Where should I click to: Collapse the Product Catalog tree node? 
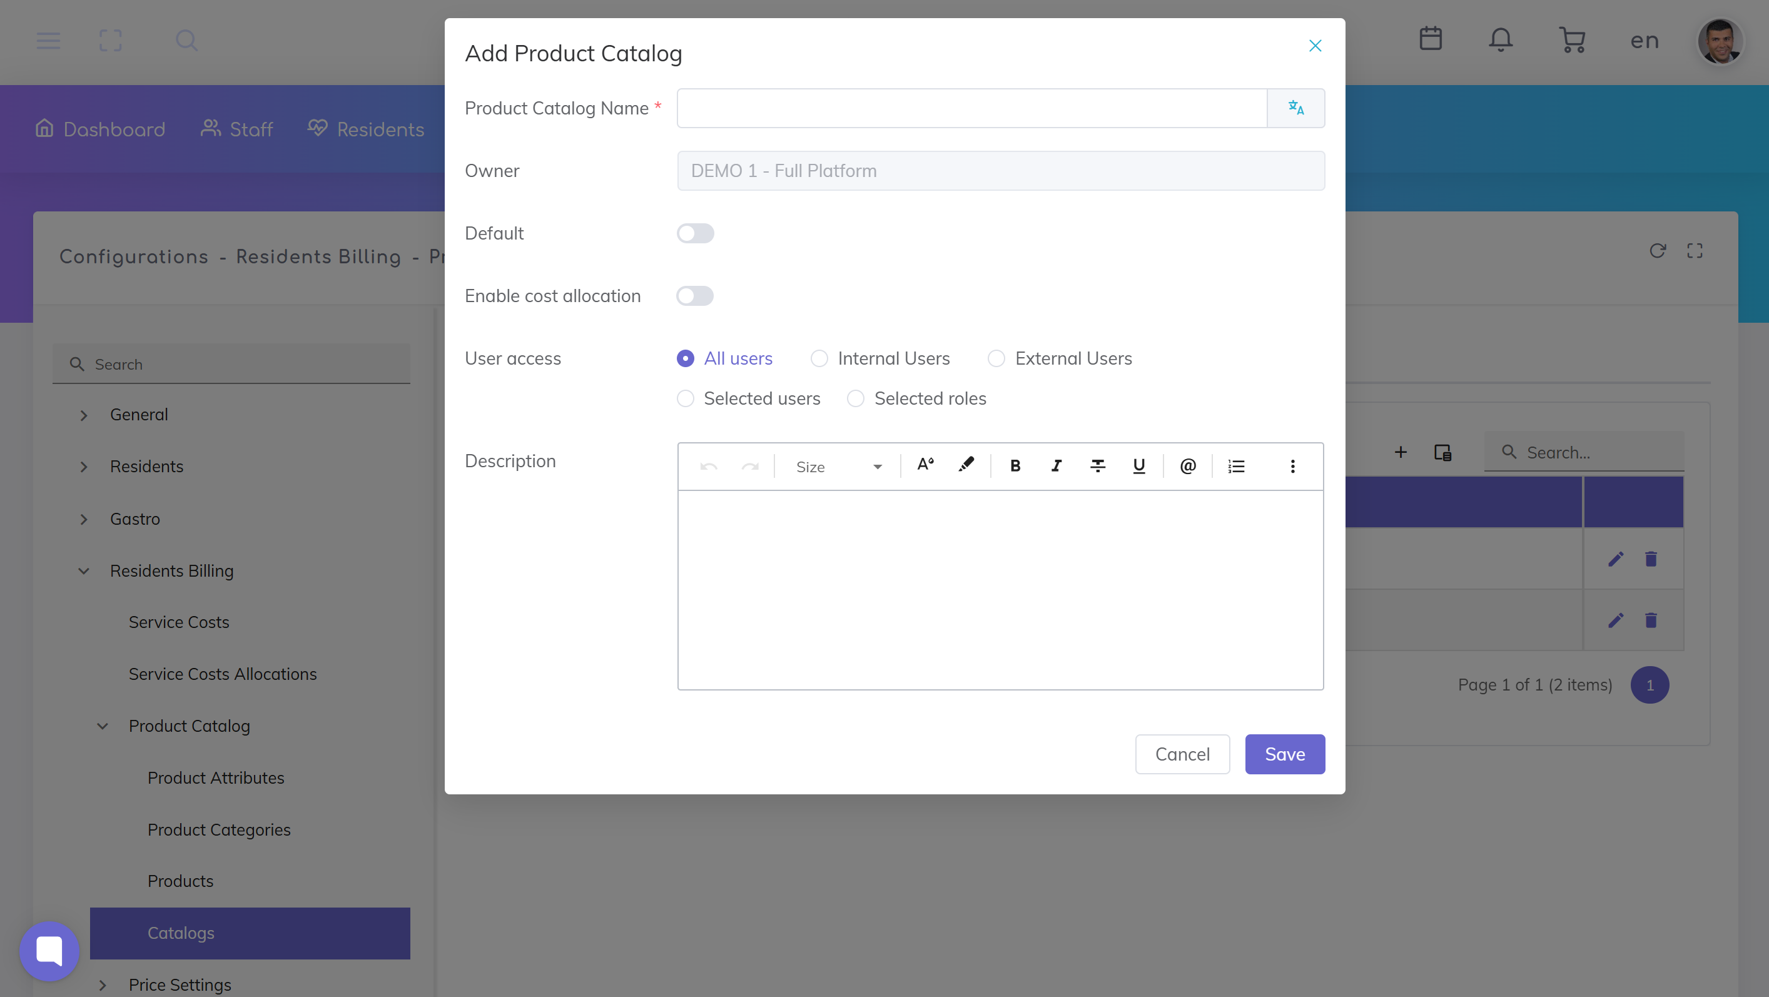point(103,726)
